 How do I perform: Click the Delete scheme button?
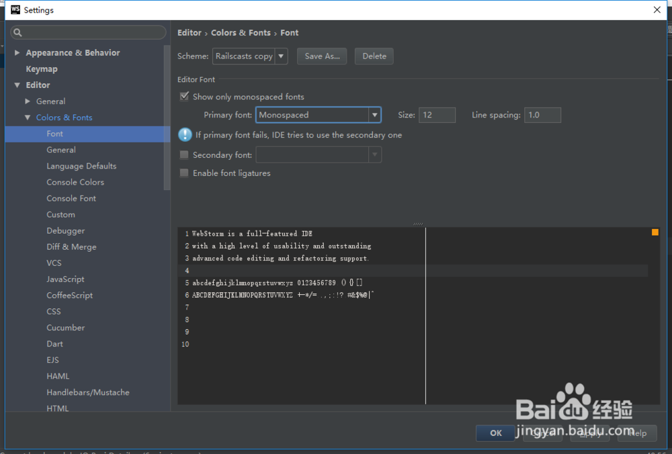tap(374, 56)
